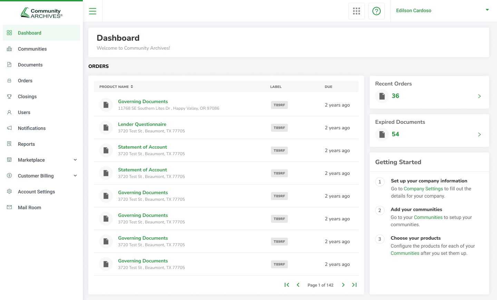This screenshot has width=497, height=300.
Task: Click the Community Archives logo
Action: click(x=41, y=13)
